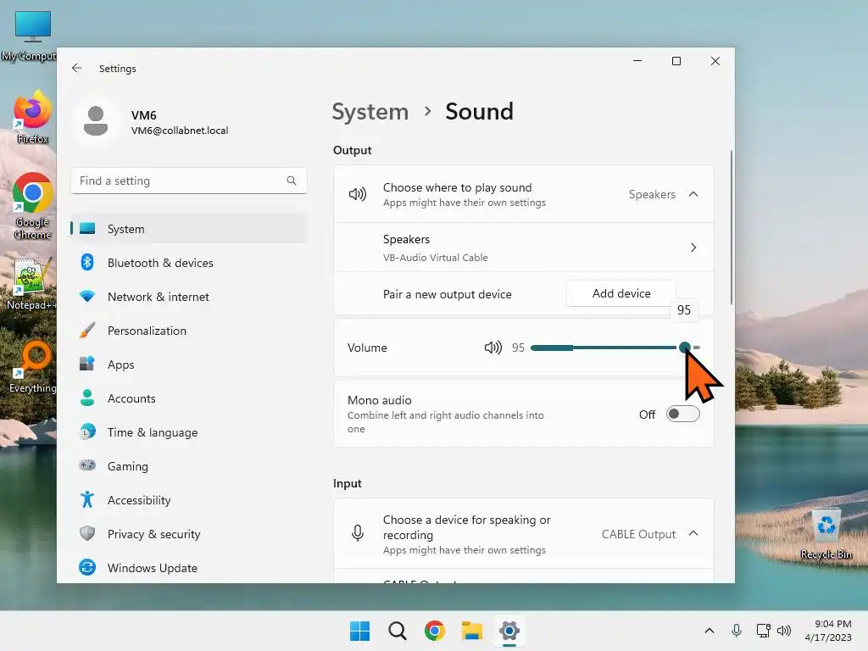Open My Computer desktop icon
The height and width of the screenshot is (651, 868).
point(29,36)
